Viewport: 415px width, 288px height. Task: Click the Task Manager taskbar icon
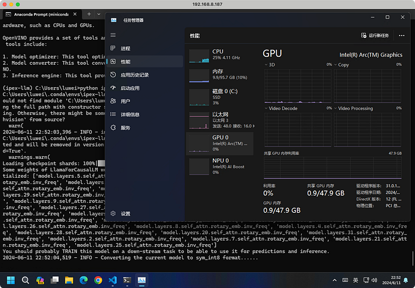[142, 280]
